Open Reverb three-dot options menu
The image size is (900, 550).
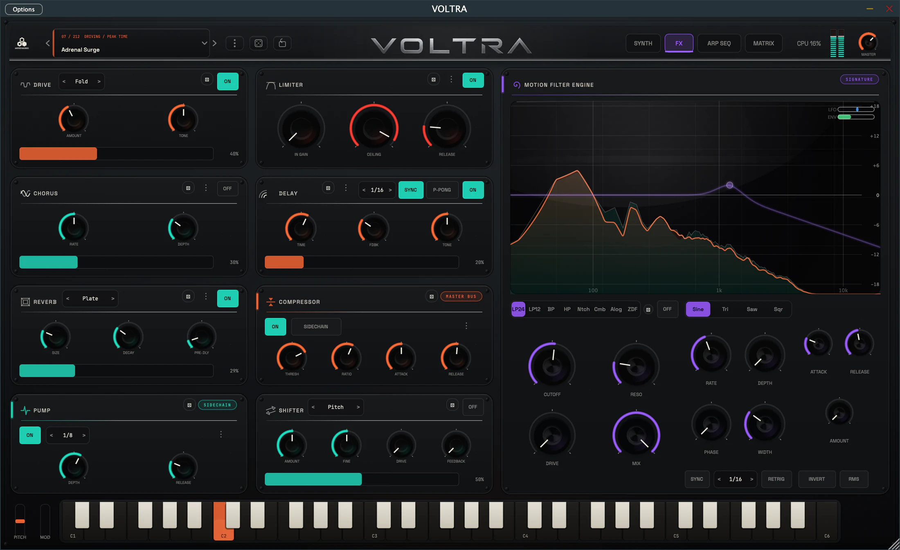click(x=206, y=296)
